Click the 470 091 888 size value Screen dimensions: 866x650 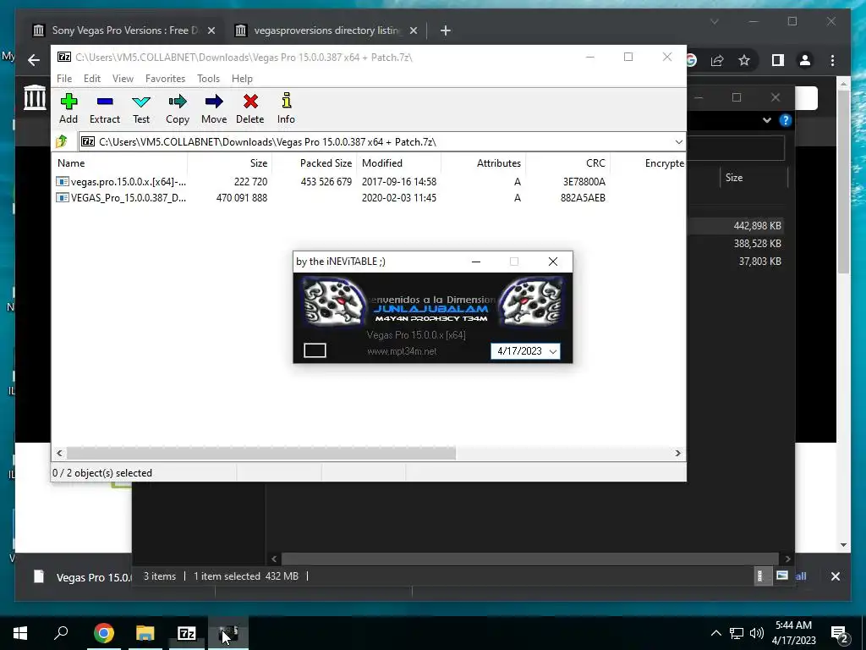click(241, 198)
